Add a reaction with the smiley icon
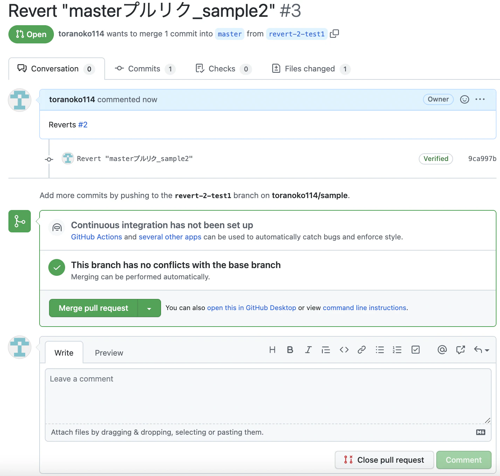500x476 pixels. [x=464, y=99]
